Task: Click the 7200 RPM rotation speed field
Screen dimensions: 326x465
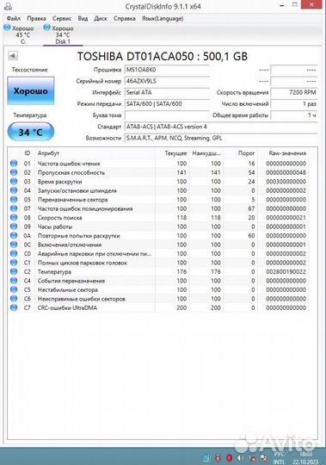Action: pyautogui.click(x=294, y=92)
